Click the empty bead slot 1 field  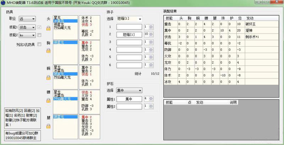click(129, 27)
